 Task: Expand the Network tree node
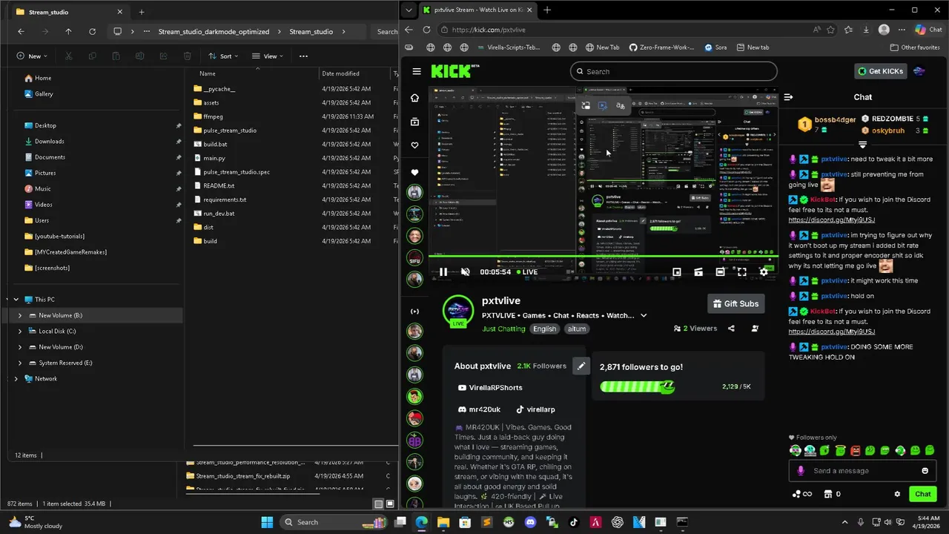point(16,379)
